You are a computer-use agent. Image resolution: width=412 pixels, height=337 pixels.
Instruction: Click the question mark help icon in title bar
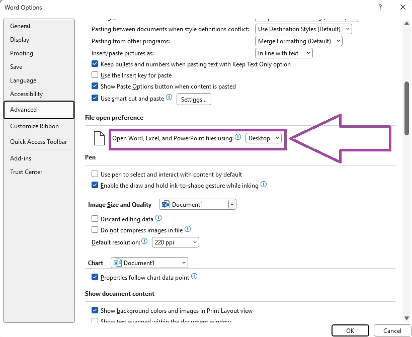pyautogui.click(x=380, y=8)
